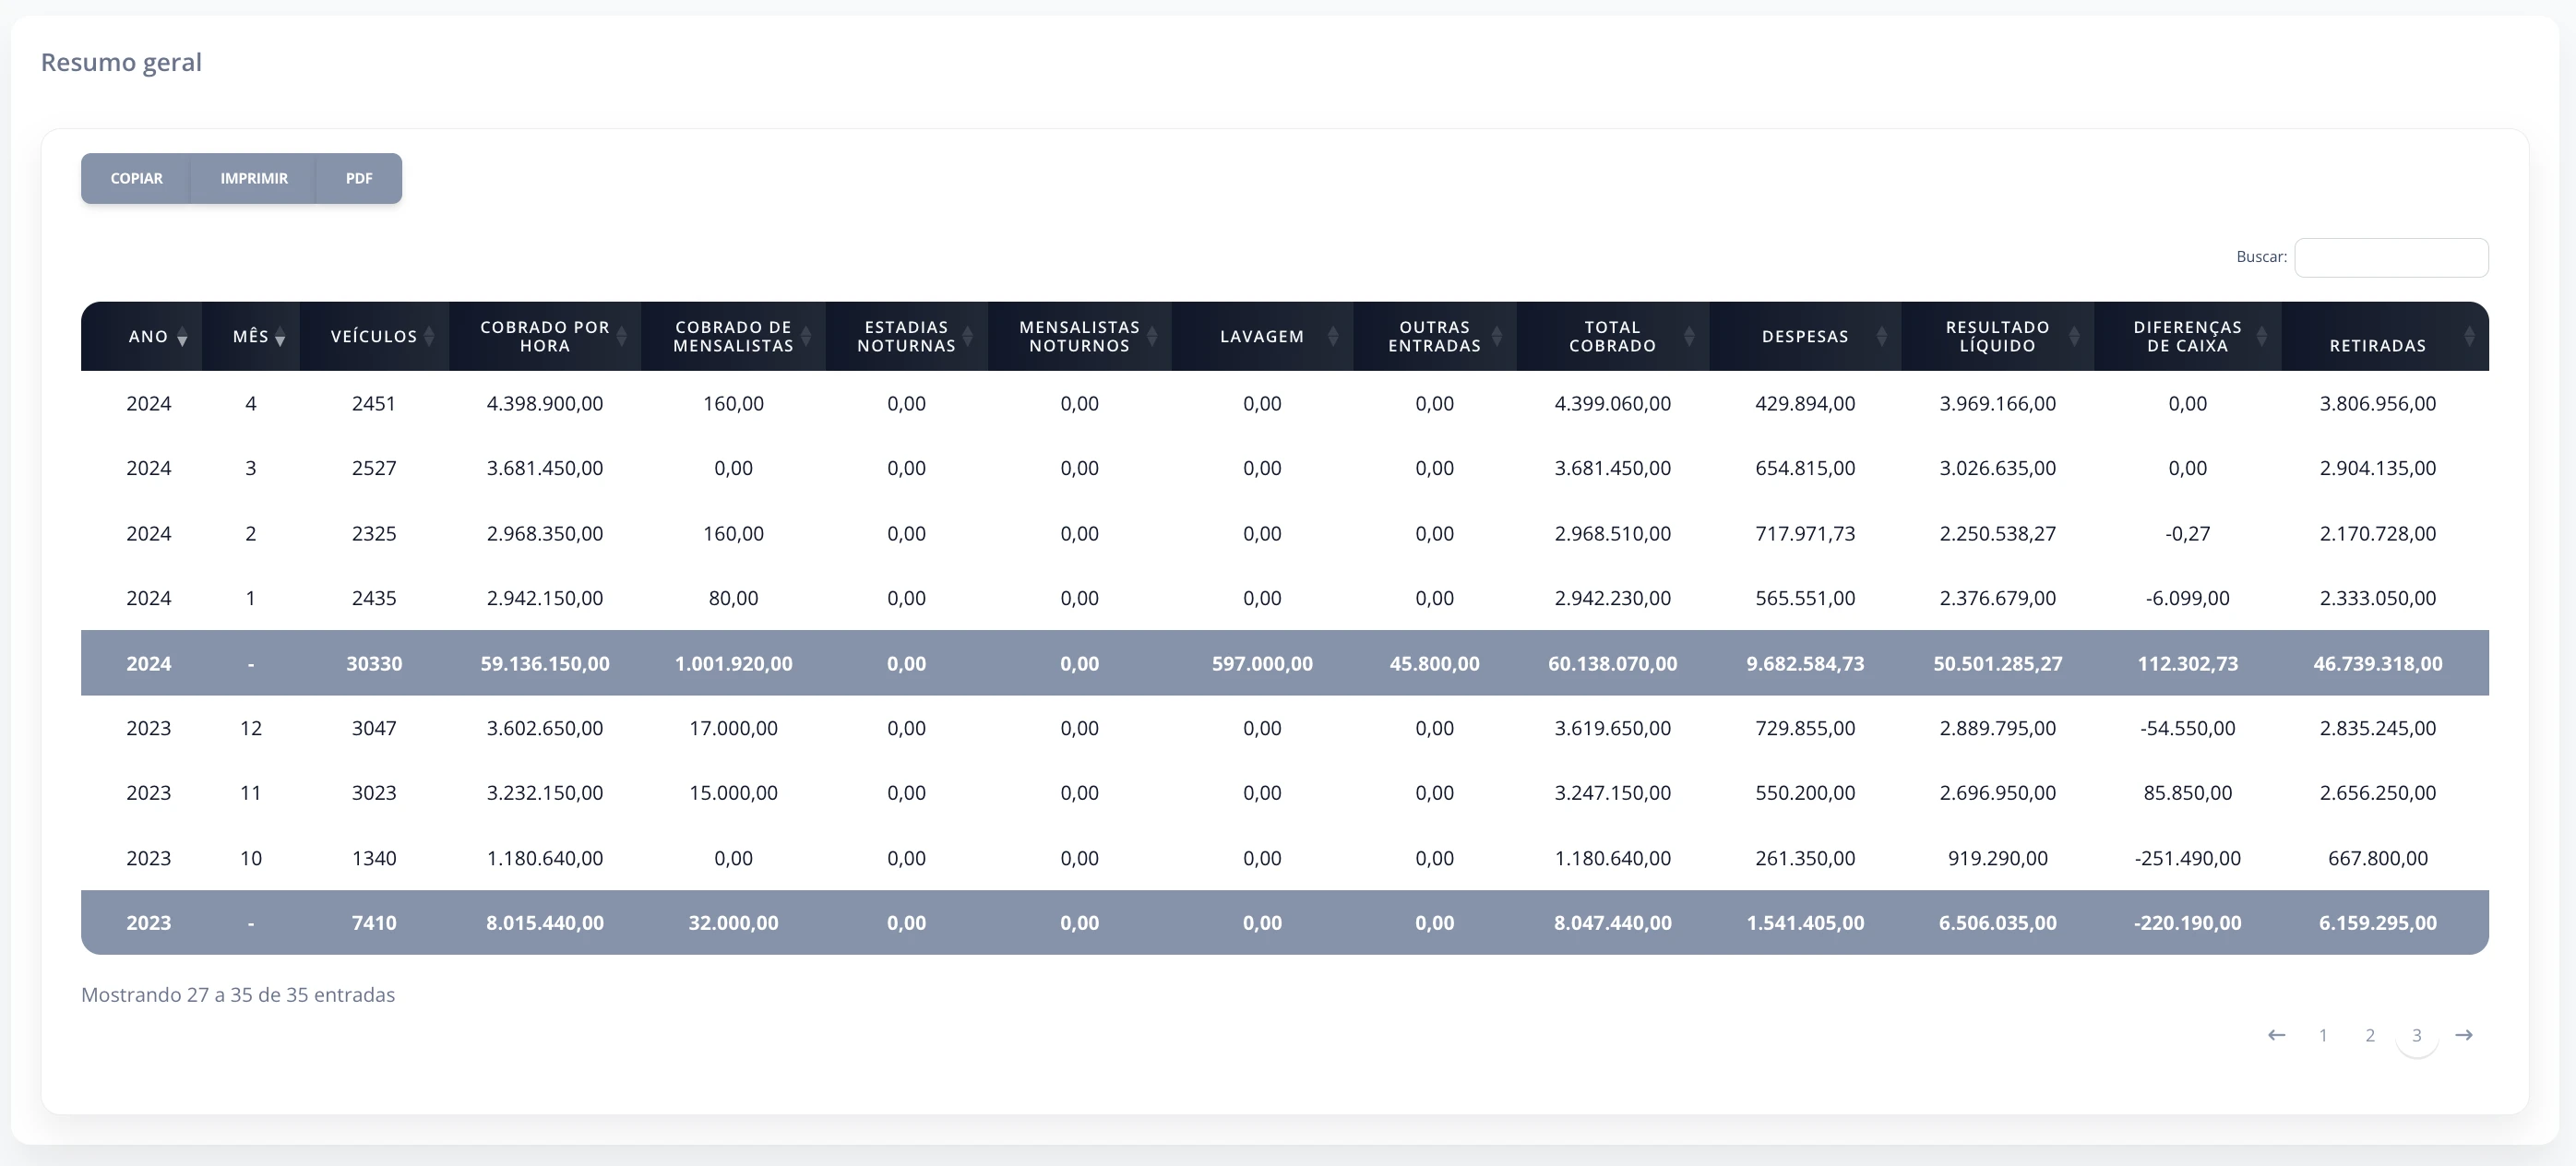Sort by RESULTADO LÍQUIDO column
The image size is (2576, 1166).
1997,336
